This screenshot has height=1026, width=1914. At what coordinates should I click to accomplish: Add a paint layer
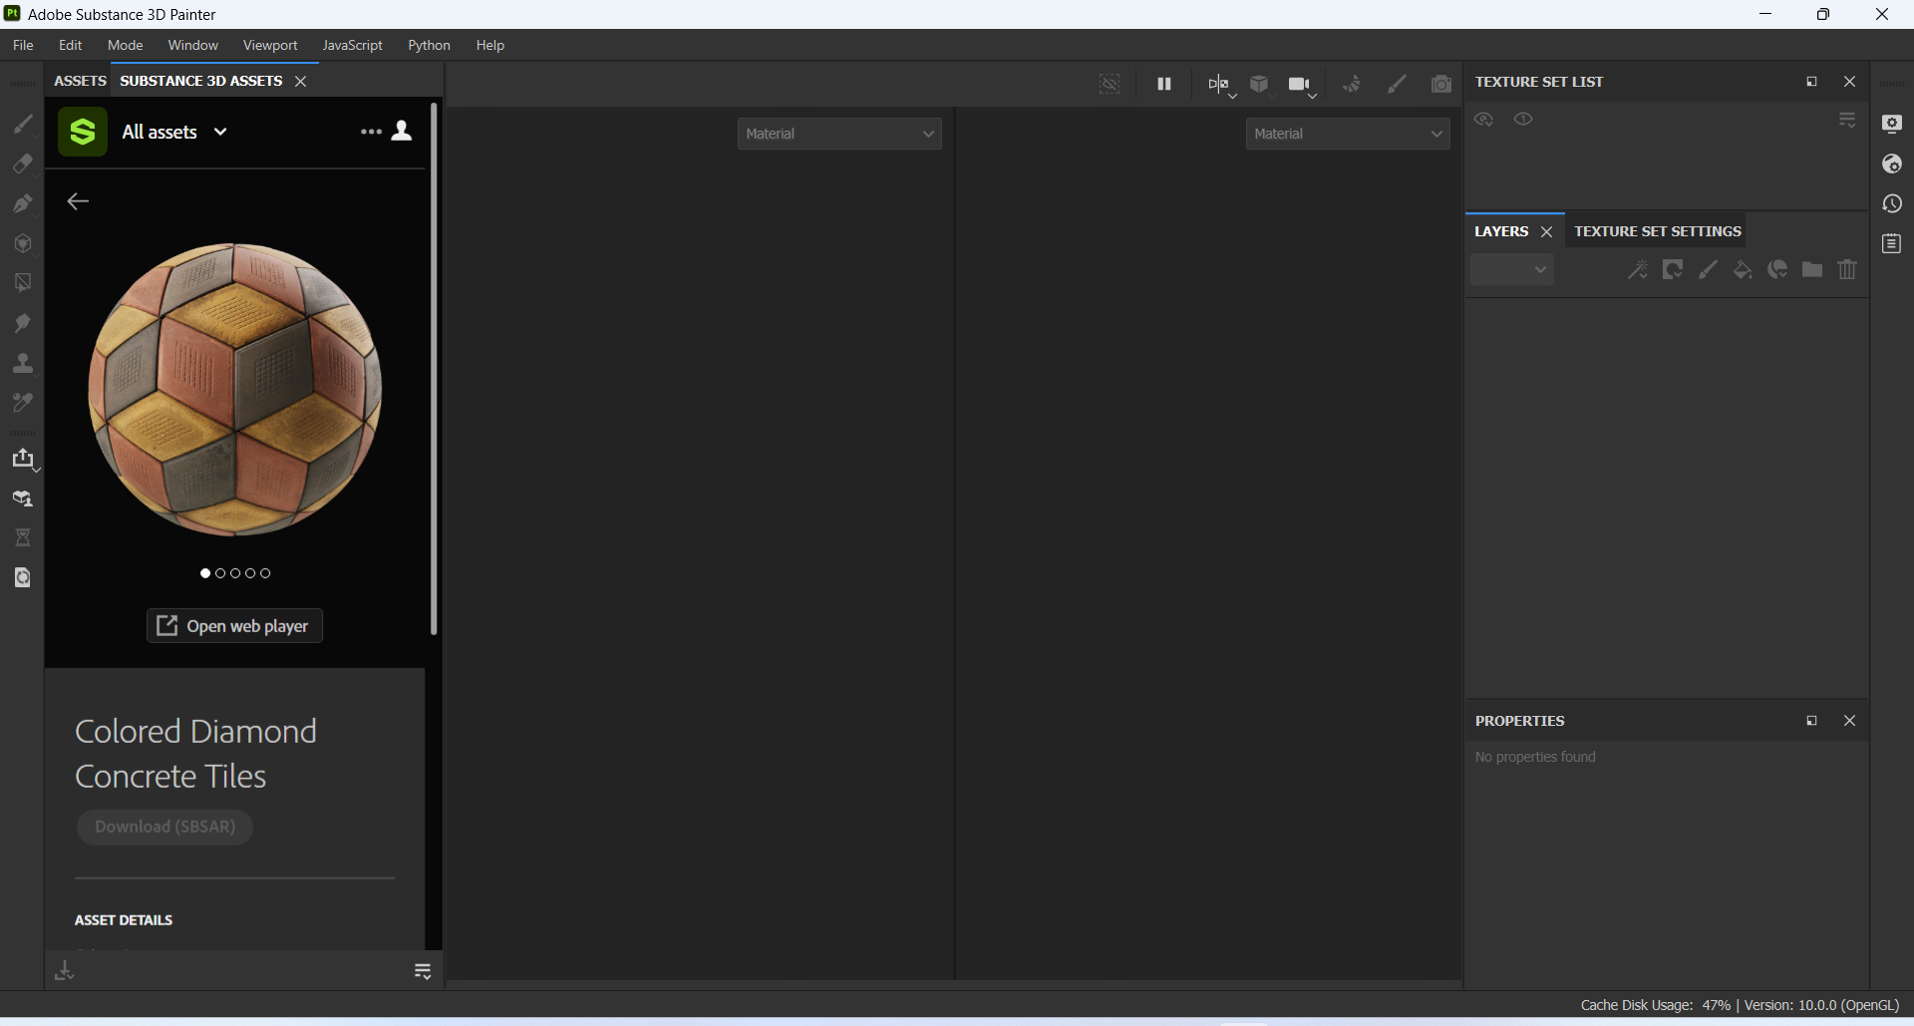pos(1708,270)
